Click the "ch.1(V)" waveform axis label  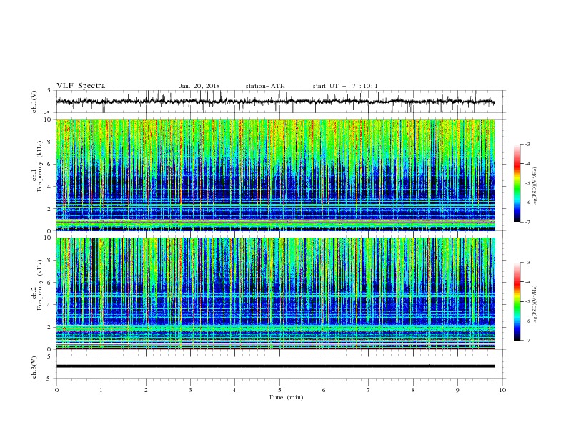click(34, 102)
